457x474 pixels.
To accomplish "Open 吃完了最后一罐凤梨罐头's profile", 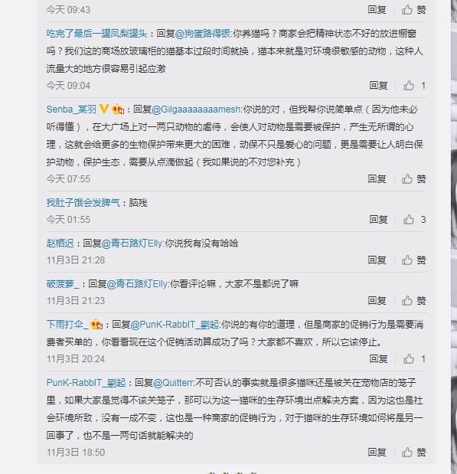I will (x=96, y=34).
